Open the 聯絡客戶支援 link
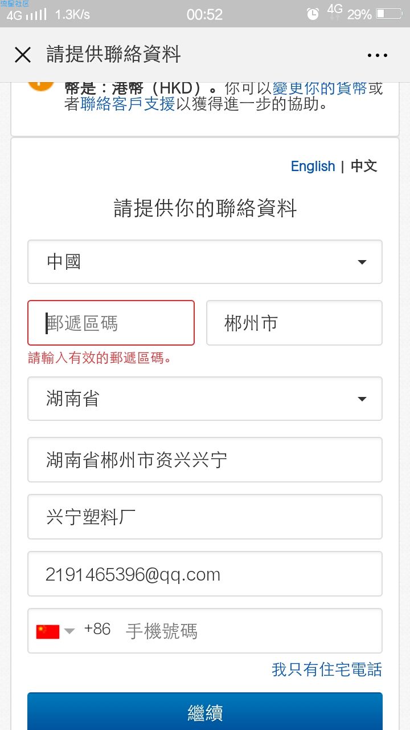The image size is (410, 730). (128, 104)
